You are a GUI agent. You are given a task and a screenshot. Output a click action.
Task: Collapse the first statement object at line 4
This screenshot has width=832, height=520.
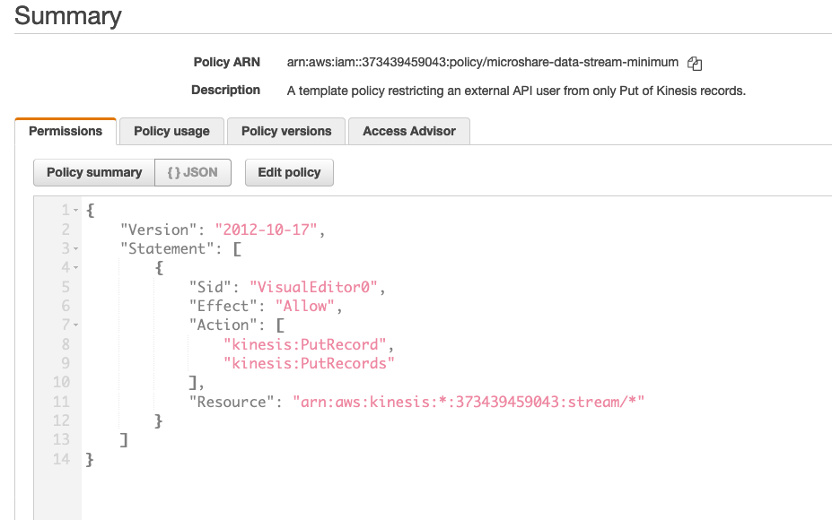76,267
